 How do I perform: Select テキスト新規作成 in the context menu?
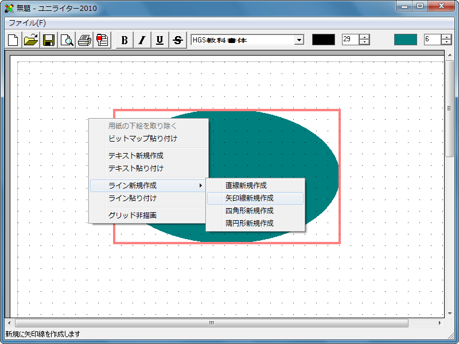pos(136,155)
